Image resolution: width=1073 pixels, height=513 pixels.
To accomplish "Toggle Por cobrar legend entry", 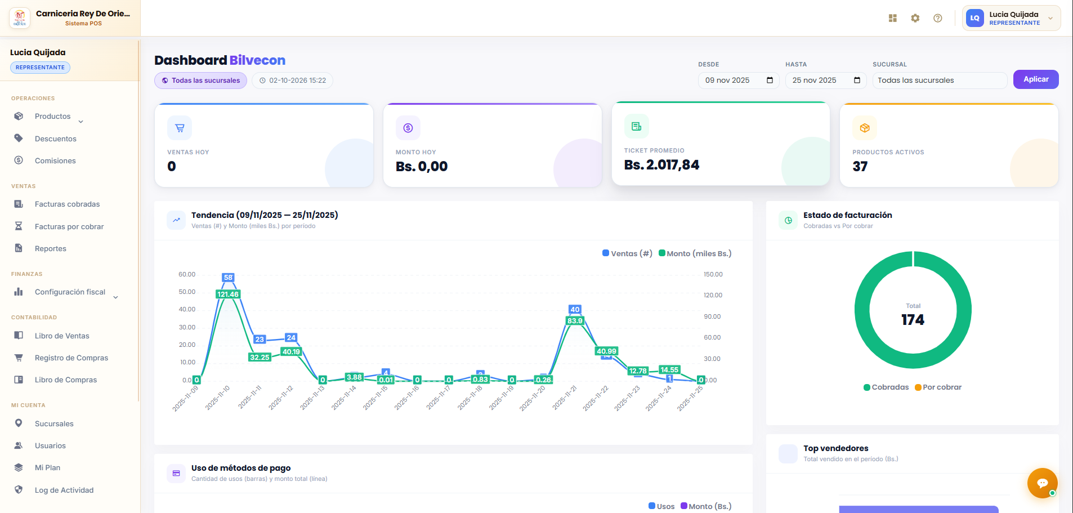I will pos(938,387).
